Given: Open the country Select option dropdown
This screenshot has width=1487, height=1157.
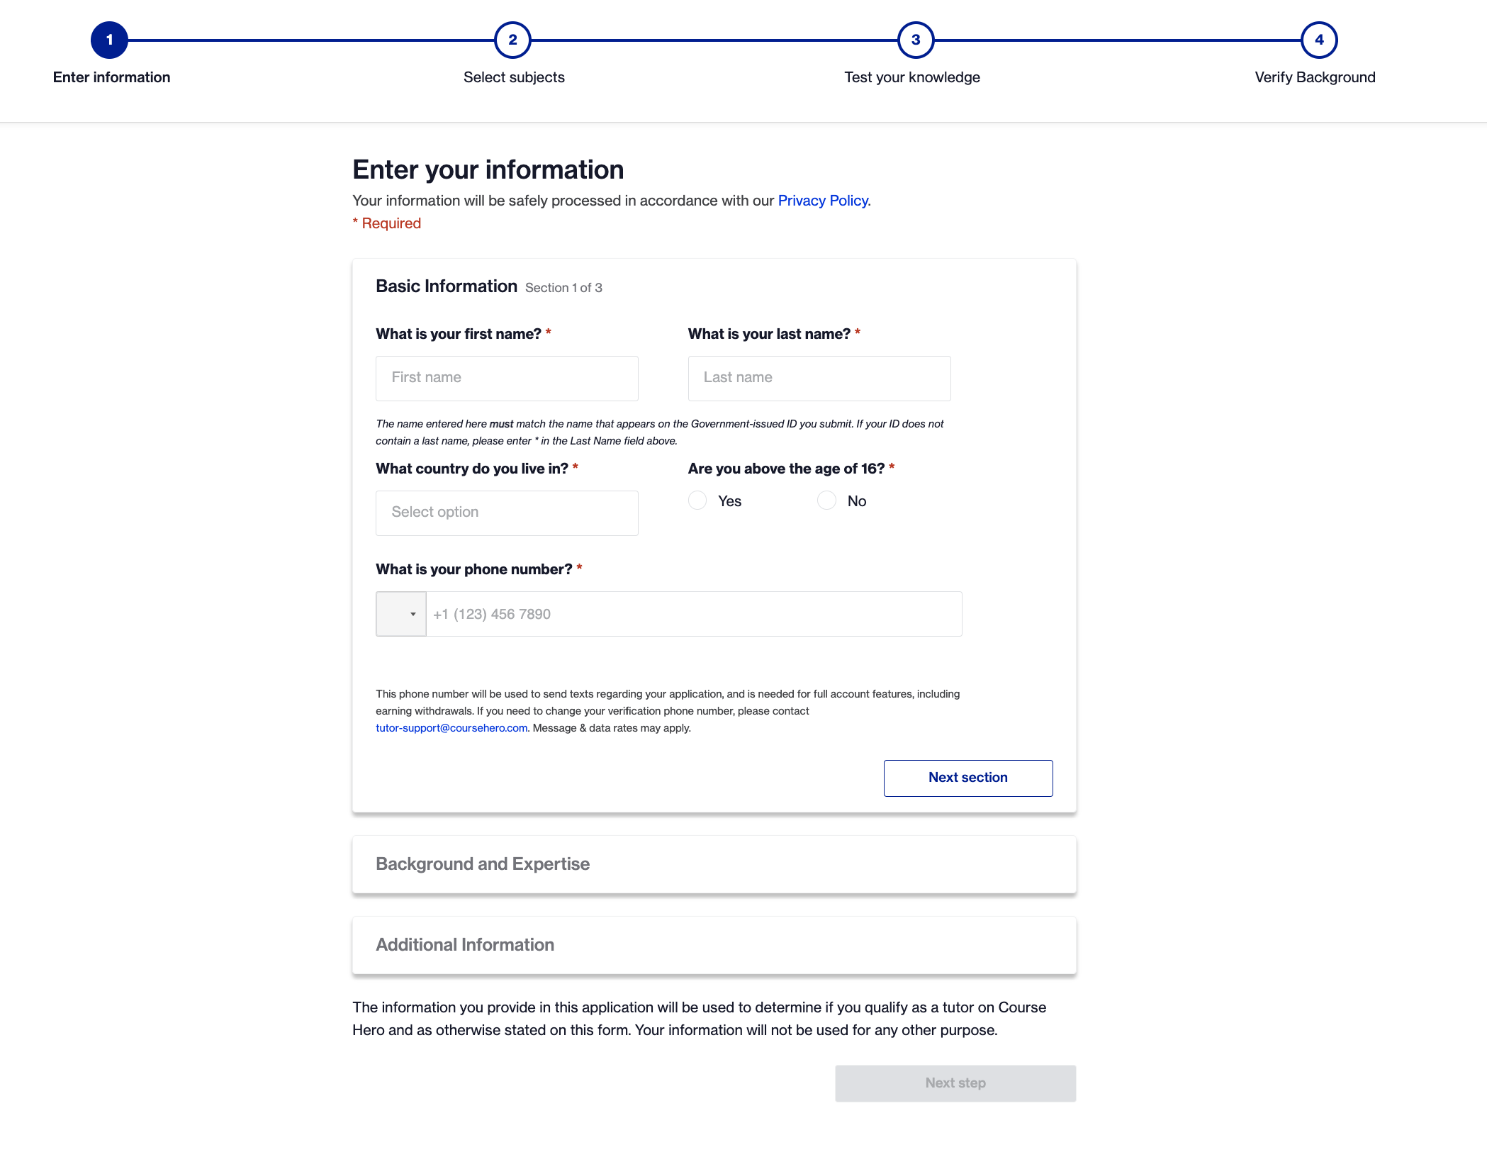Looking at the screenshot, I should [x=507, y=513].
